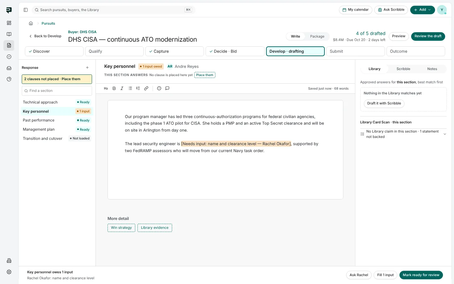Insert a bulleted list
The image size is (454, 284).
click(130, 88)
